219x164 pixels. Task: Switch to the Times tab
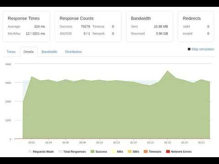(11, 52)
